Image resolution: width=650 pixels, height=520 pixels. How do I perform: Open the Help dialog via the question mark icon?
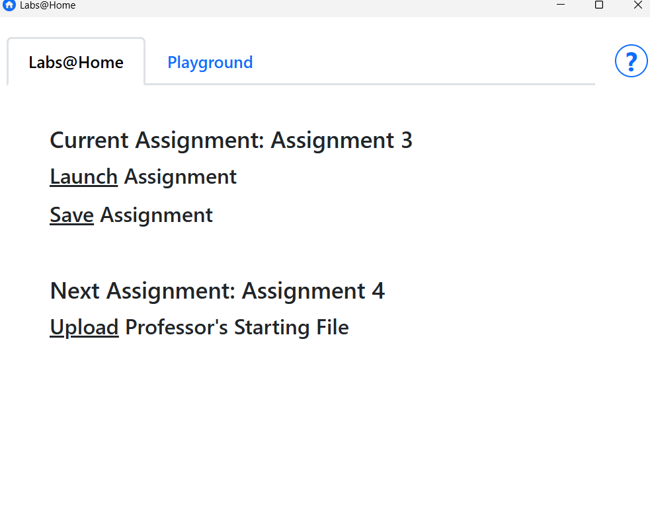click(x=631, y=61)
